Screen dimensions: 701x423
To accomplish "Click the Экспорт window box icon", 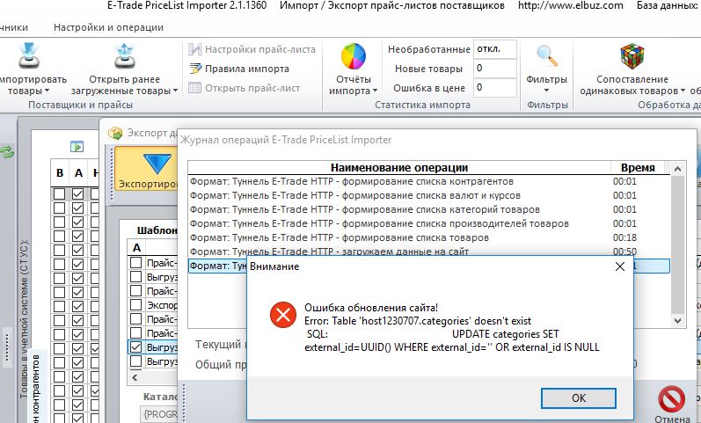I will [x=115, y=133].
